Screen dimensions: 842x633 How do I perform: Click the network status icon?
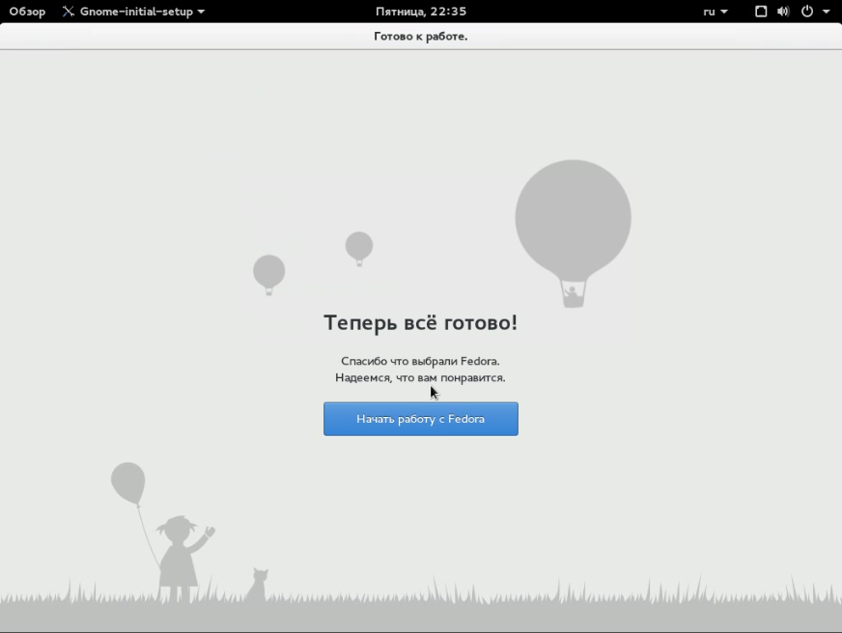pyautogui.click(x=761, y=12)
